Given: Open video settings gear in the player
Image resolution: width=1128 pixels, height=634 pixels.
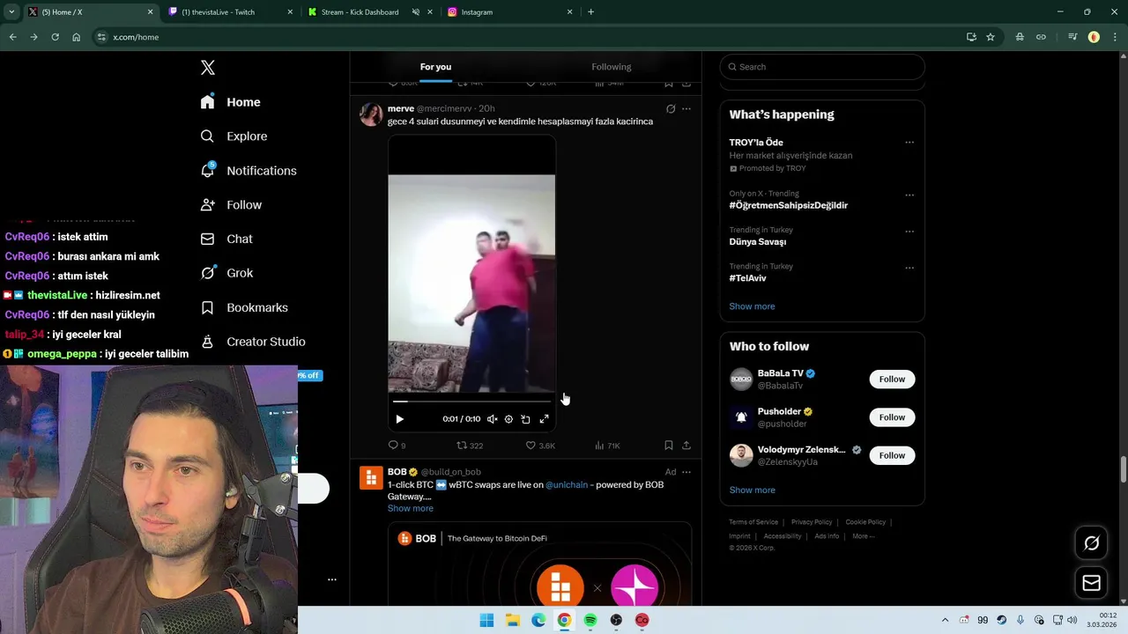Looking at the screenshot, I should click(508, 419).
